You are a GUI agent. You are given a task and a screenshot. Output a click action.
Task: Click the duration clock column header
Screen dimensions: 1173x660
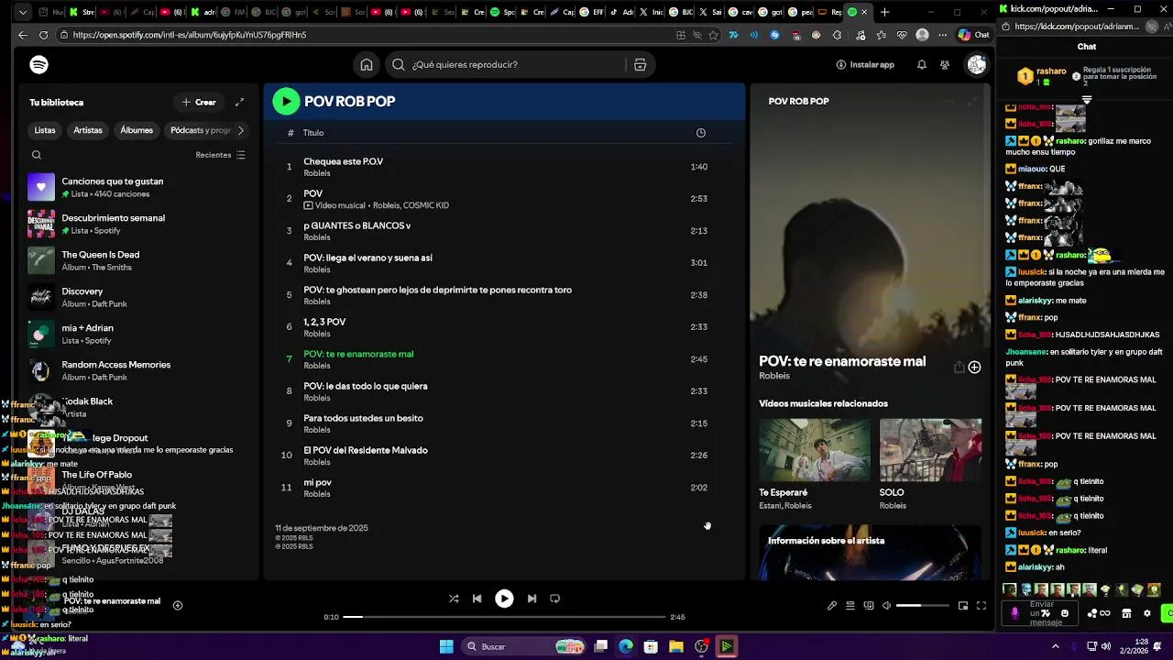click(701, 133)
